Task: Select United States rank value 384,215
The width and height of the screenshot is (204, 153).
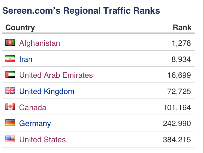Action: point(177,140)
